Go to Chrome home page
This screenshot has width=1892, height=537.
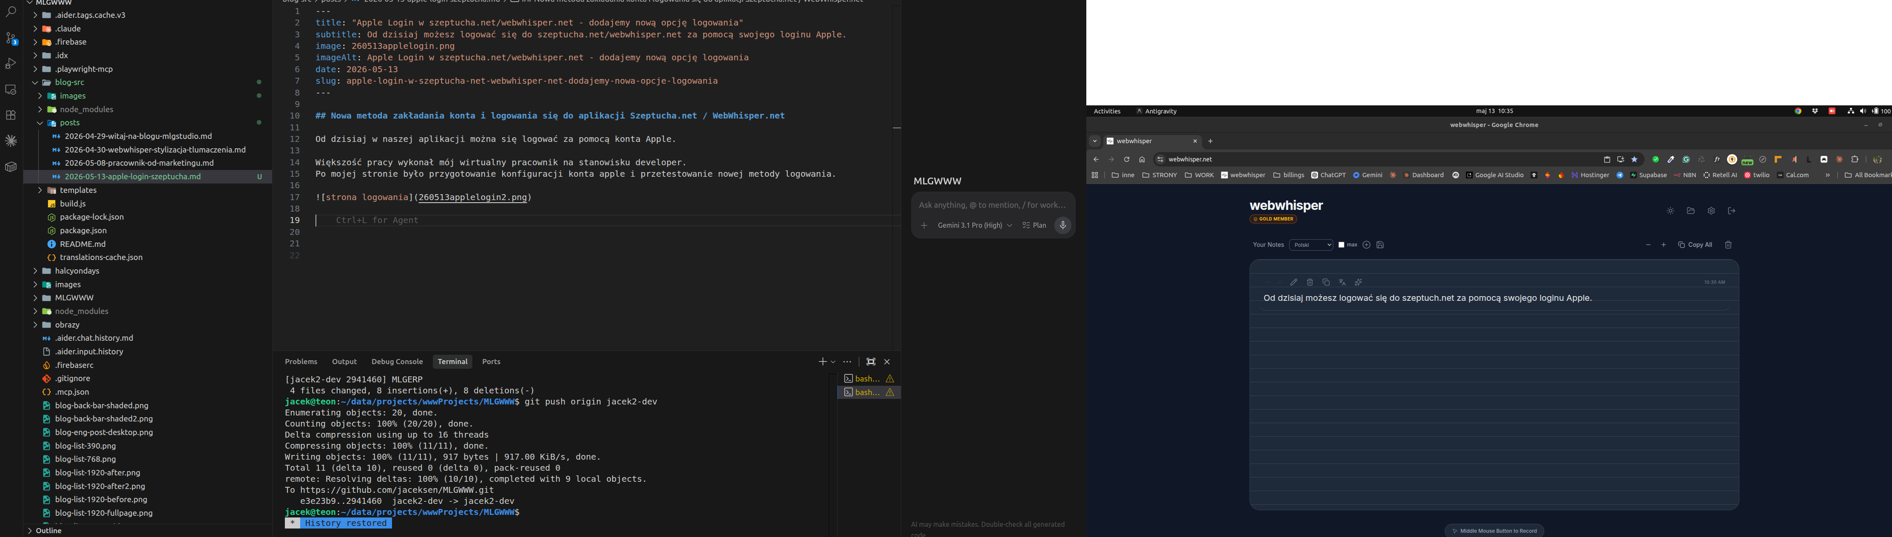[x=1142, y=160]
